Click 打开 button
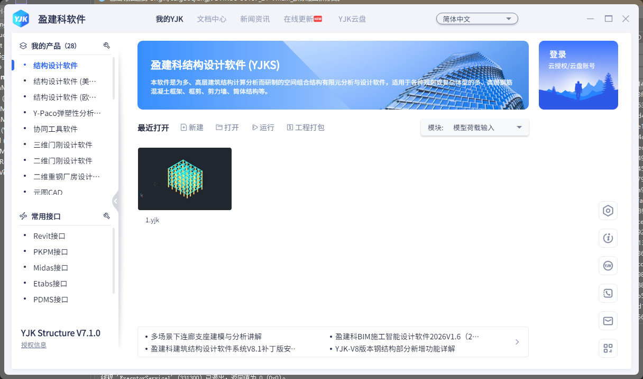Viewport: 643px width, 379px height. coord(227,128)
